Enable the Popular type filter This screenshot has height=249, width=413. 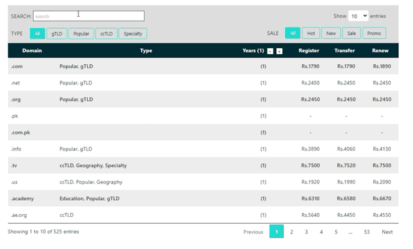coord(81,33)
